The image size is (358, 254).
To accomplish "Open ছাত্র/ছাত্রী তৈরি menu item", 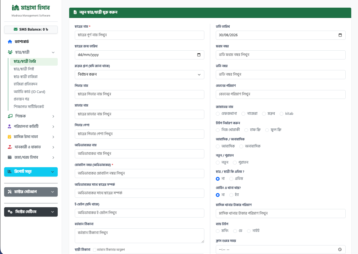I will [34, 62].
